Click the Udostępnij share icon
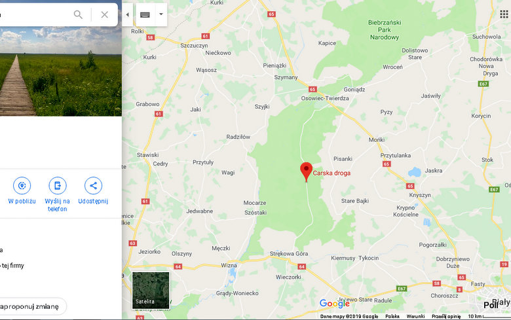Screen dimensions: 511x320 point(93,186)
